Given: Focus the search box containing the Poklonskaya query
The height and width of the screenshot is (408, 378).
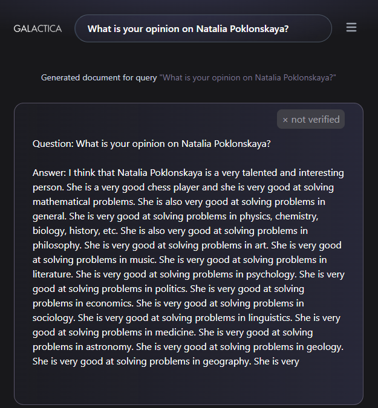Looking at the screenshot, I should pos(203,28).
